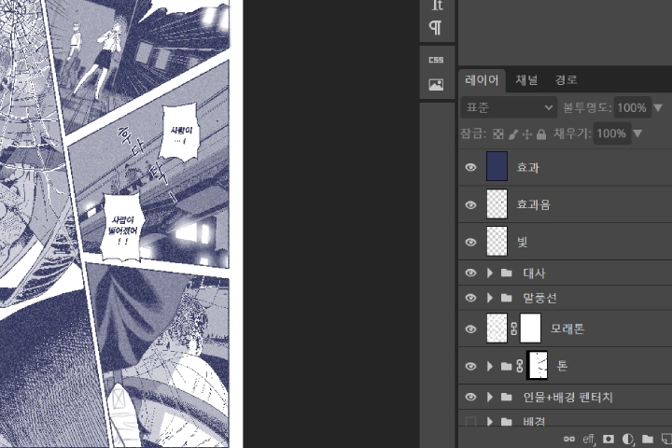The image size is (672, 448).
Task: Expand the 톤 folder
Action: tap(490, 366)
